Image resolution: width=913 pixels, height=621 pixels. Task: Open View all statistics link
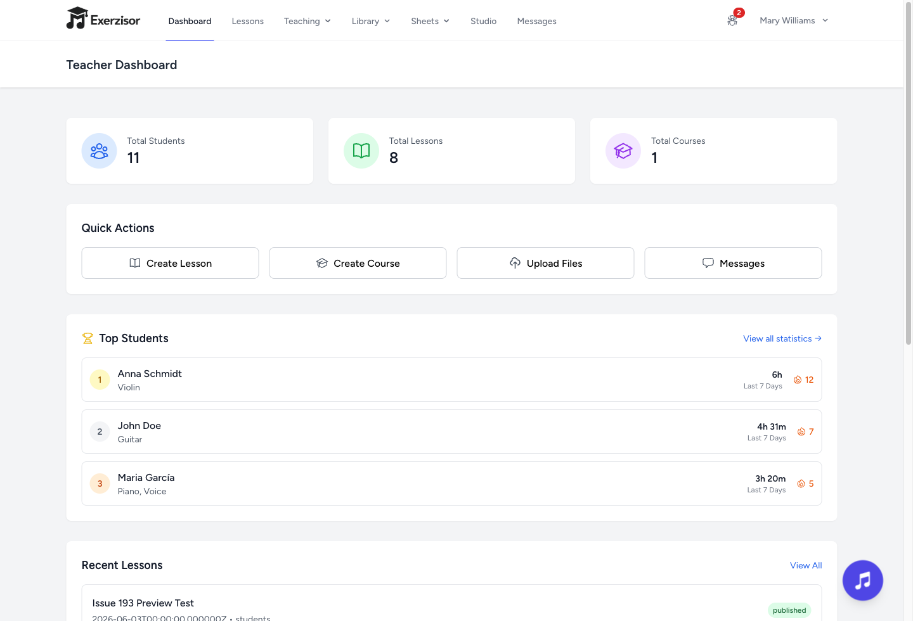[782, 338]
